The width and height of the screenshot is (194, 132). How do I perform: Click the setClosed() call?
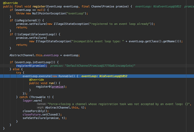(x=51, y=115)
